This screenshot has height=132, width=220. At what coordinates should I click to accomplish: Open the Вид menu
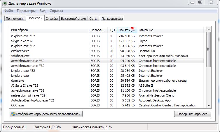click(43, 11)
